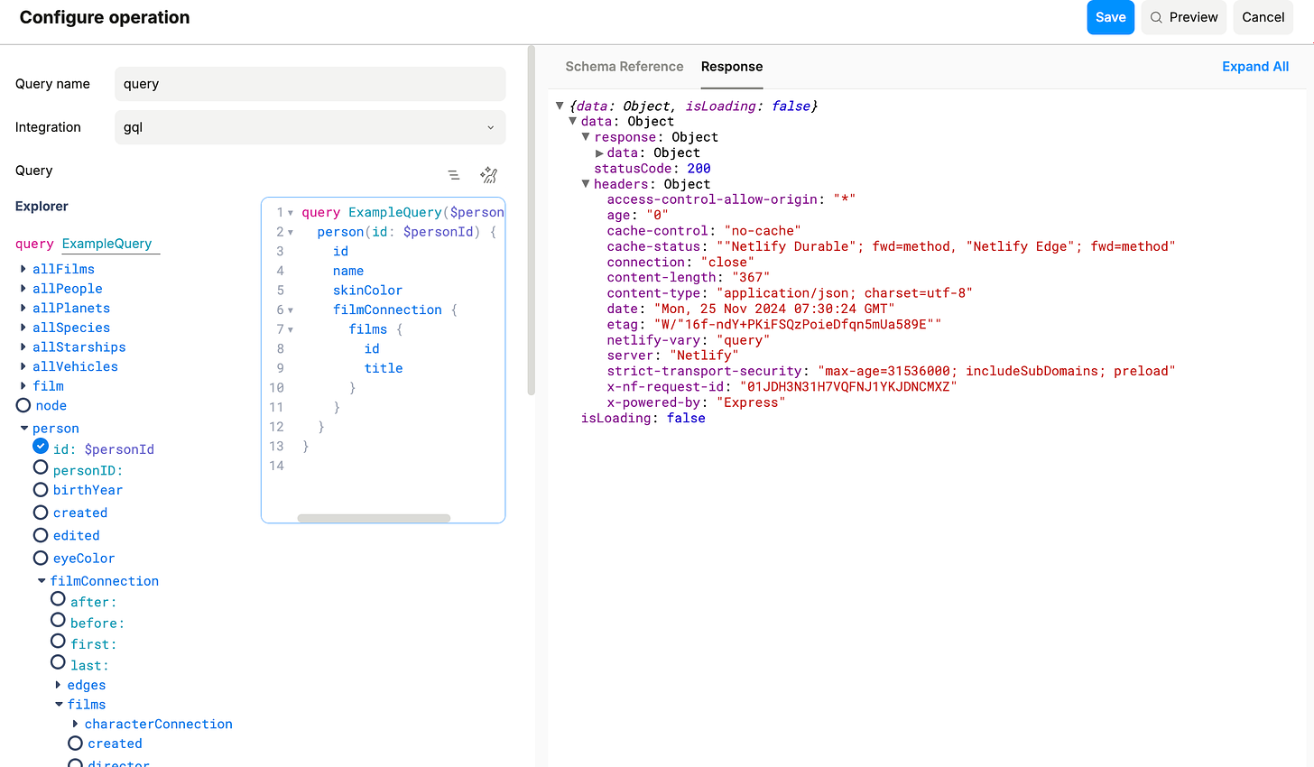The height and width of the screenshot is (767, 1314).
Task: Click the cache-control "no-cache" header row
Action: (704, 231)
